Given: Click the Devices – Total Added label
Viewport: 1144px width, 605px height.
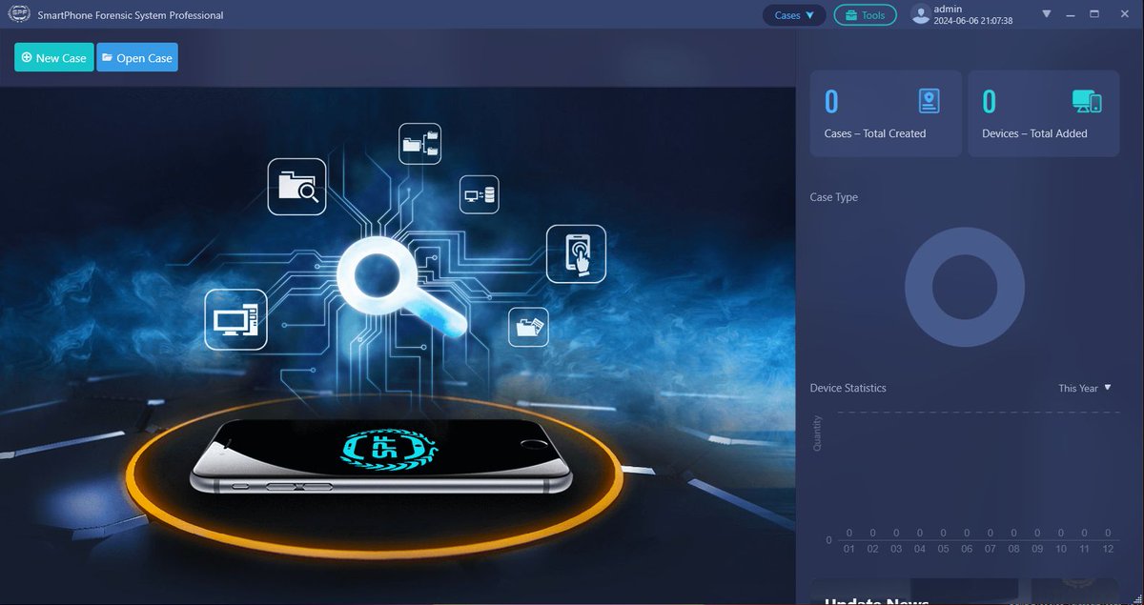Looking at the screenshot, I should pyautogui.click(x=1034, y=133).
